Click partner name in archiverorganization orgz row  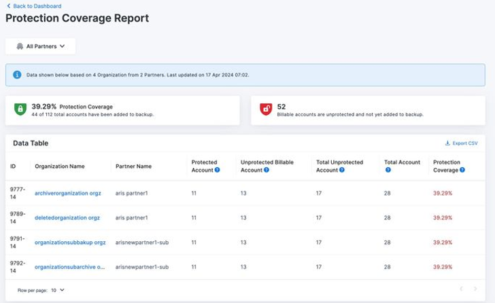pos(132,193)
